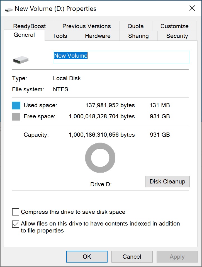
Task: Open the Hardware tab
Action: 98,36
